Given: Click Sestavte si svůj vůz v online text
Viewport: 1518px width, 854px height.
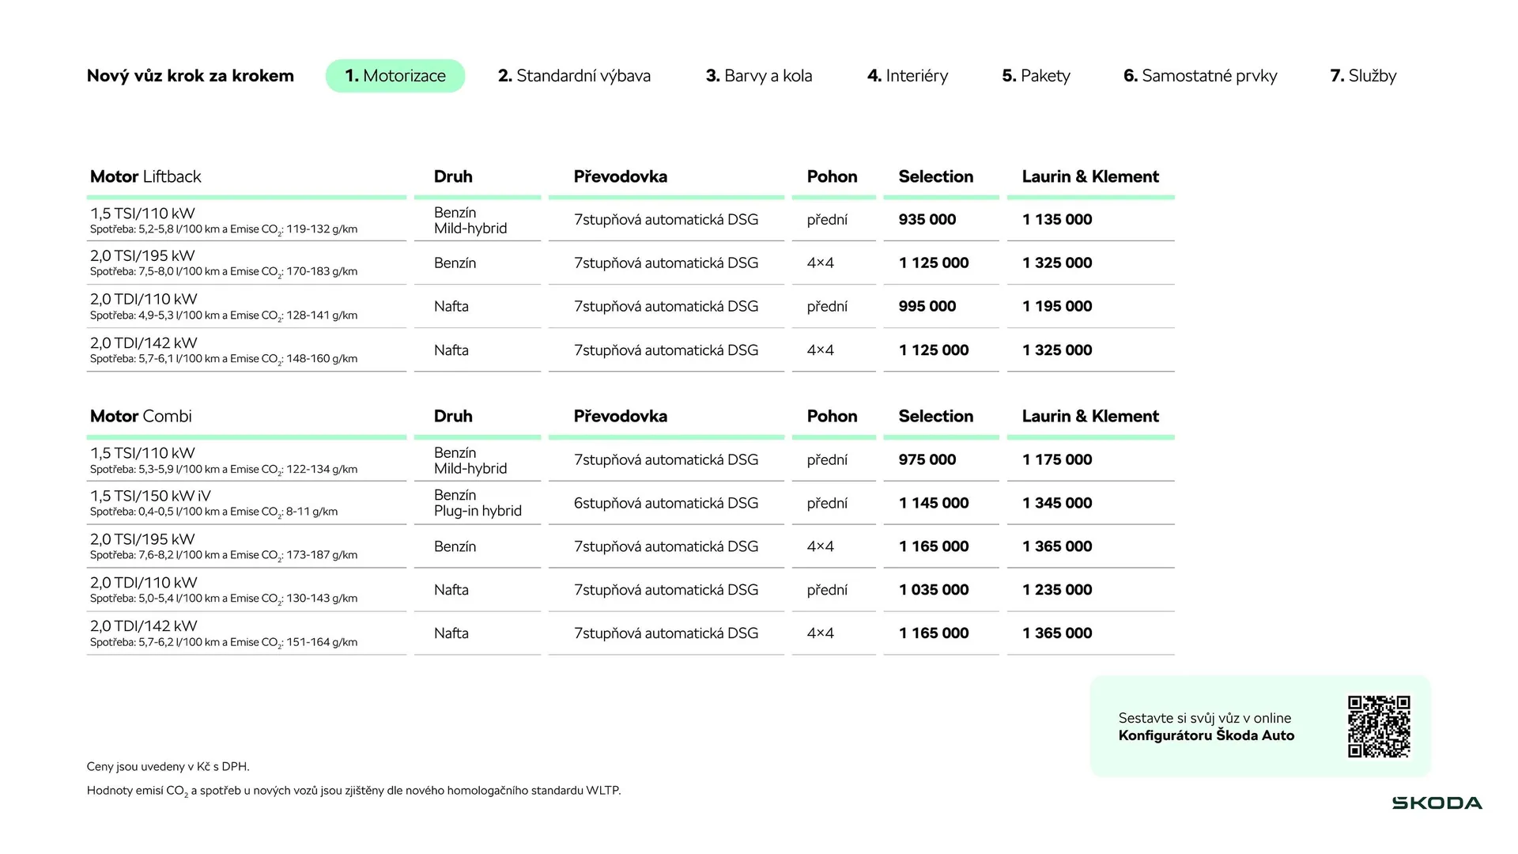Looking at the screenshot, I should tap(1205, 718).
